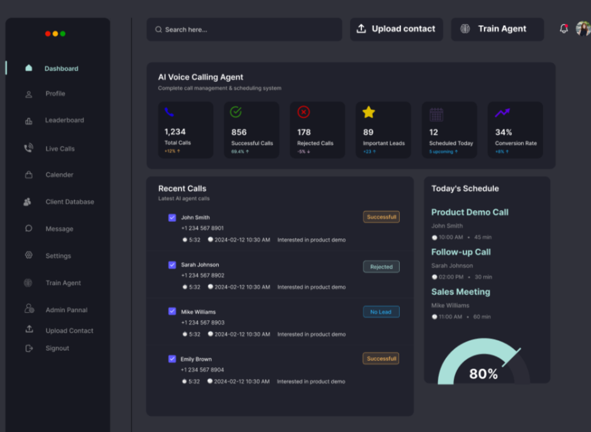
Task: Click the Message bubble icon
Action: (29, 228)
